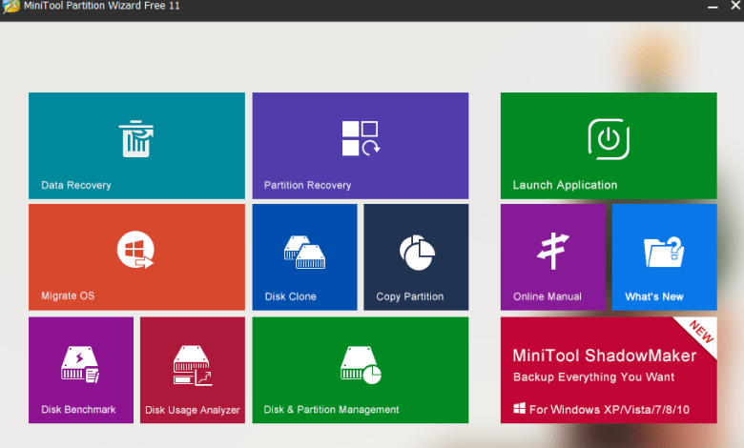Screen dimensions: 744x448
Task: Open the Disk Usage Analyzer tile
Action: pyautogui.click(x=193, y=370)
